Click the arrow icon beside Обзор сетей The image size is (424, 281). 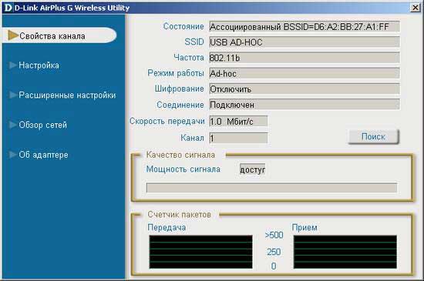pyautogui.click(x=12, y=125)
